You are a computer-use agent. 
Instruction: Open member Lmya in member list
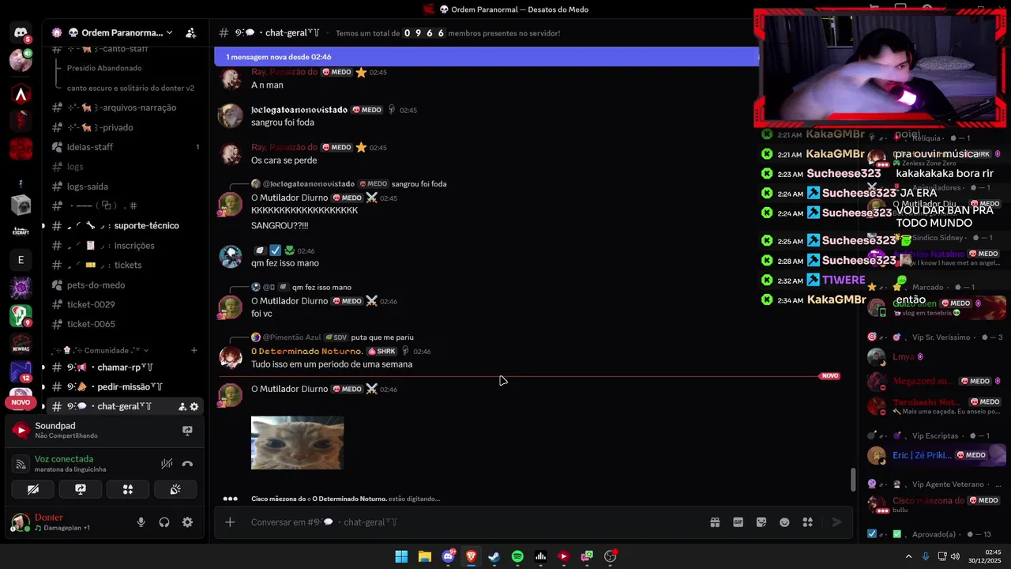pos(904,357)
